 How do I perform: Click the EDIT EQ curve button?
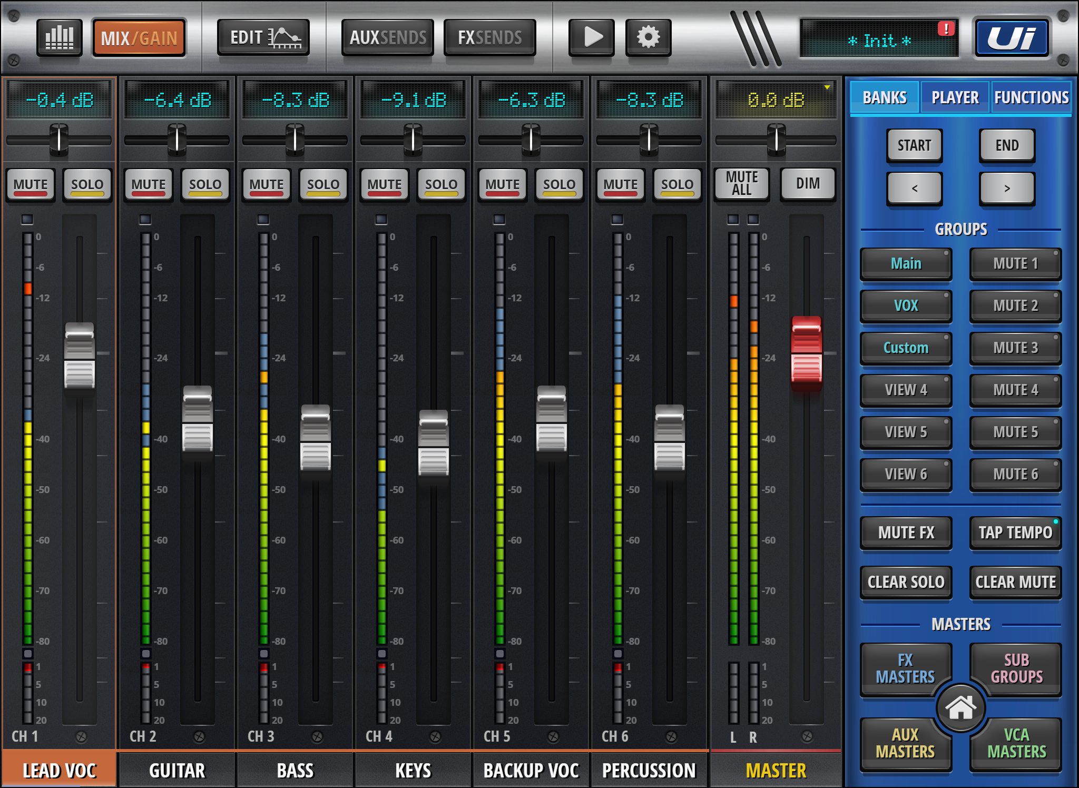tap(263, 38)
